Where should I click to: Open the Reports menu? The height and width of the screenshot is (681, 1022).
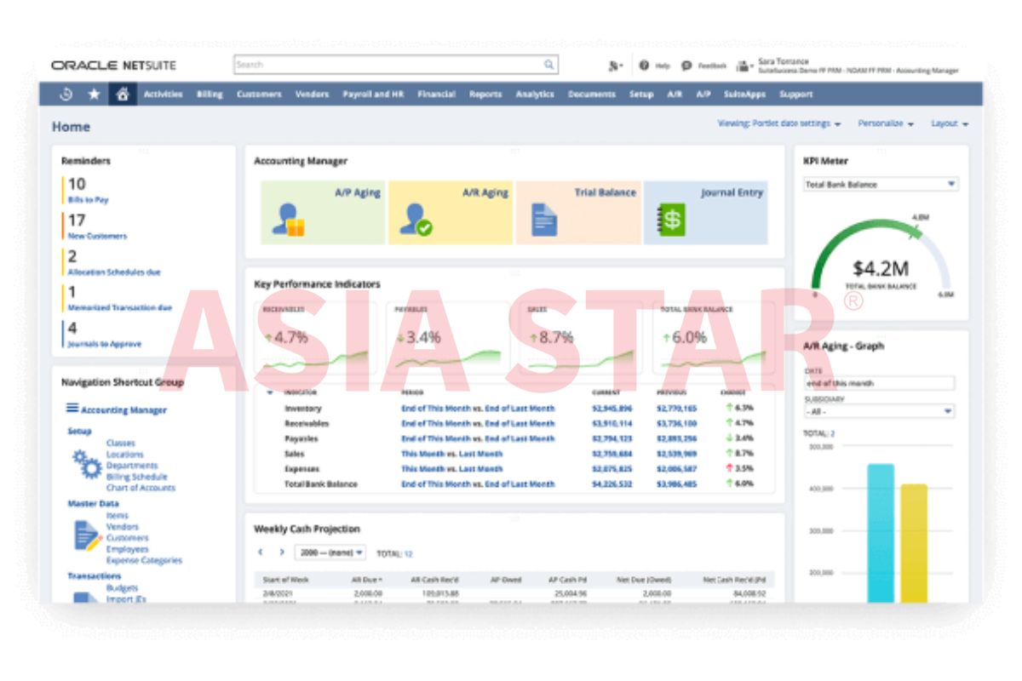tap(485, 94)
